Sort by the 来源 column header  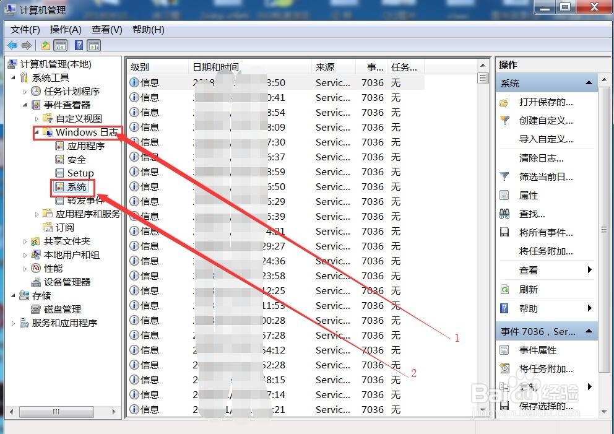pyautogui.click(x=333, y=67)
